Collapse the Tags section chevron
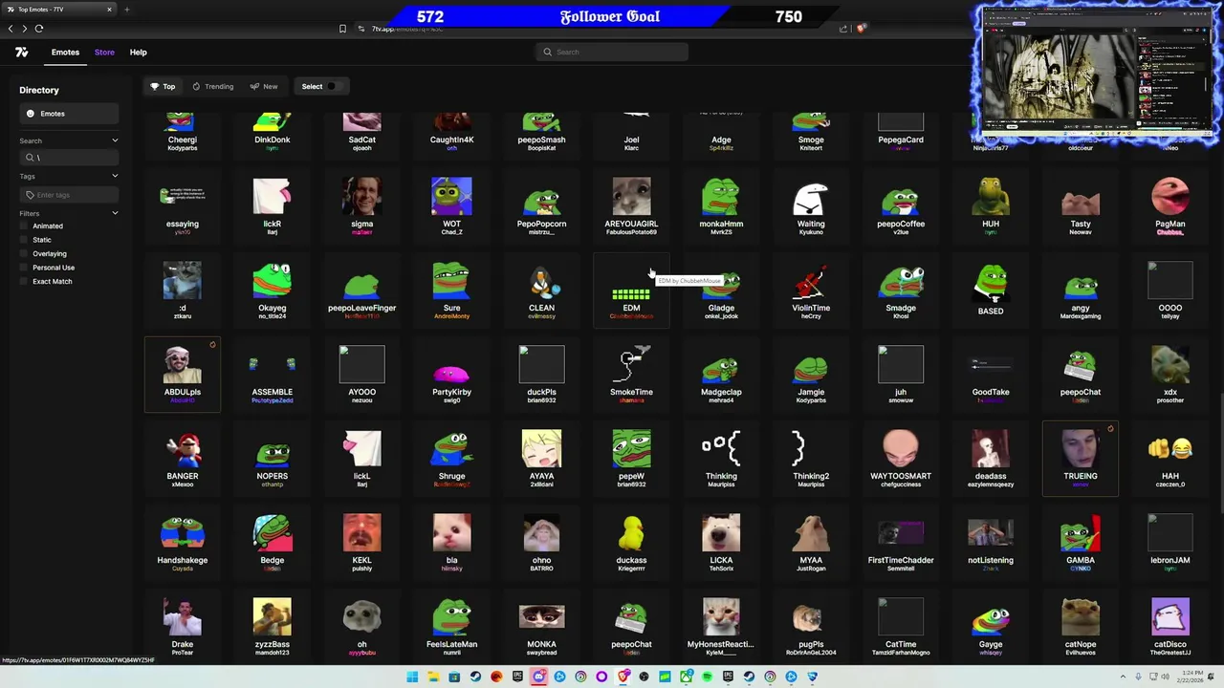This screenshot has width=1224, height=688. (x=115, y=176)
